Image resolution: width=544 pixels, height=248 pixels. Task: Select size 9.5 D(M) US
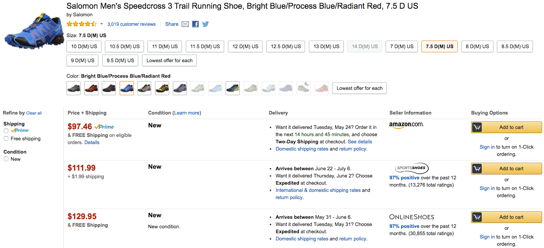(120, 61)
